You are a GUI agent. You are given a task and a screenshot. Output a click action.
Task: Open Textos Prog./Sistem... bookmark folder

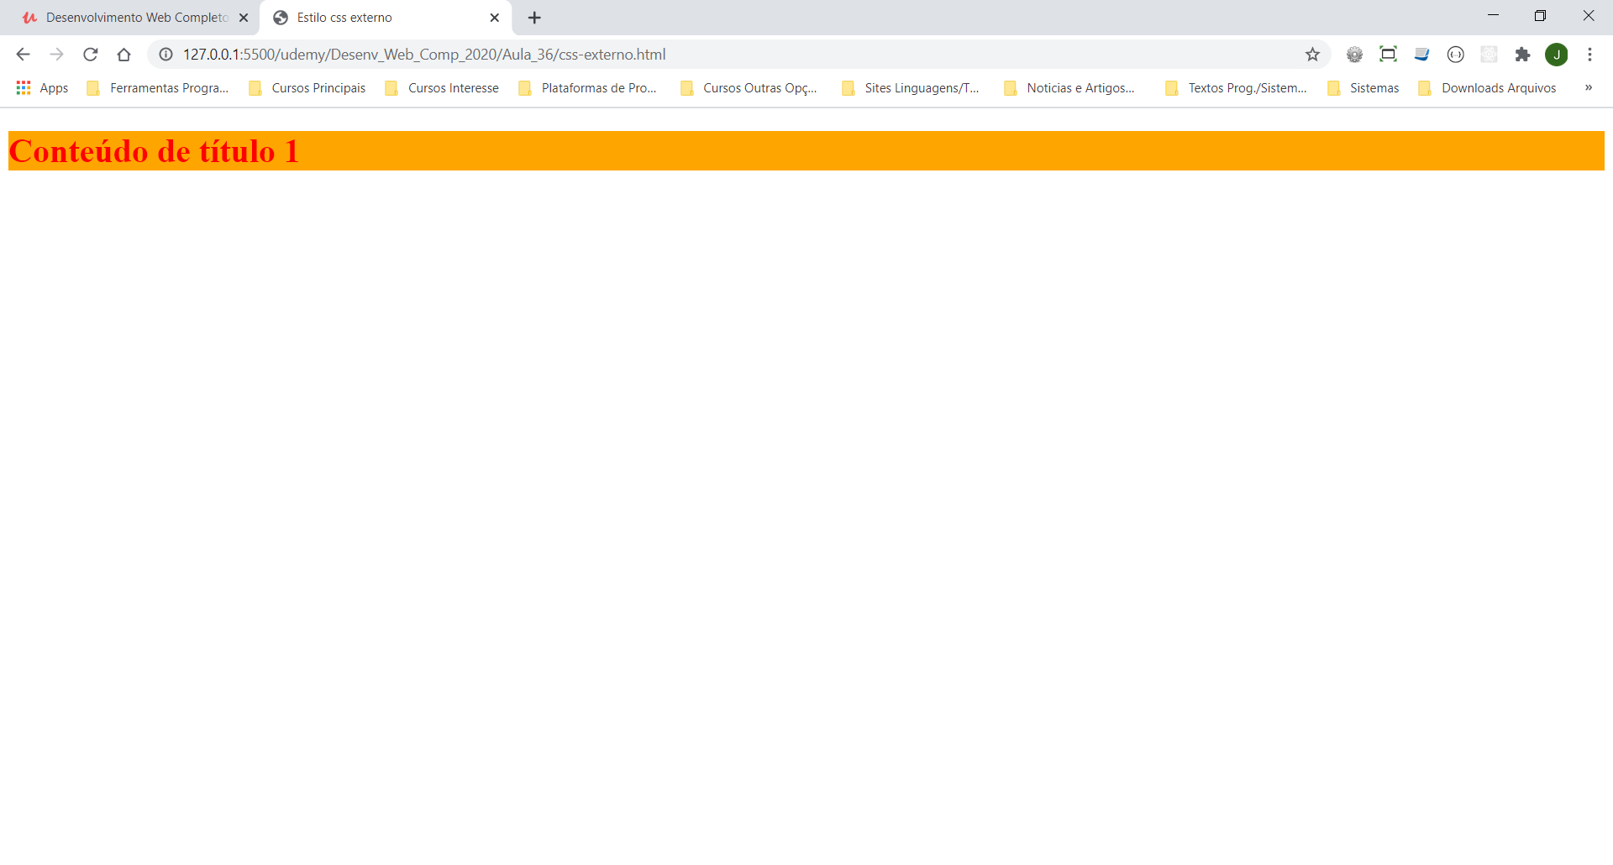(x=1237, y=88)
